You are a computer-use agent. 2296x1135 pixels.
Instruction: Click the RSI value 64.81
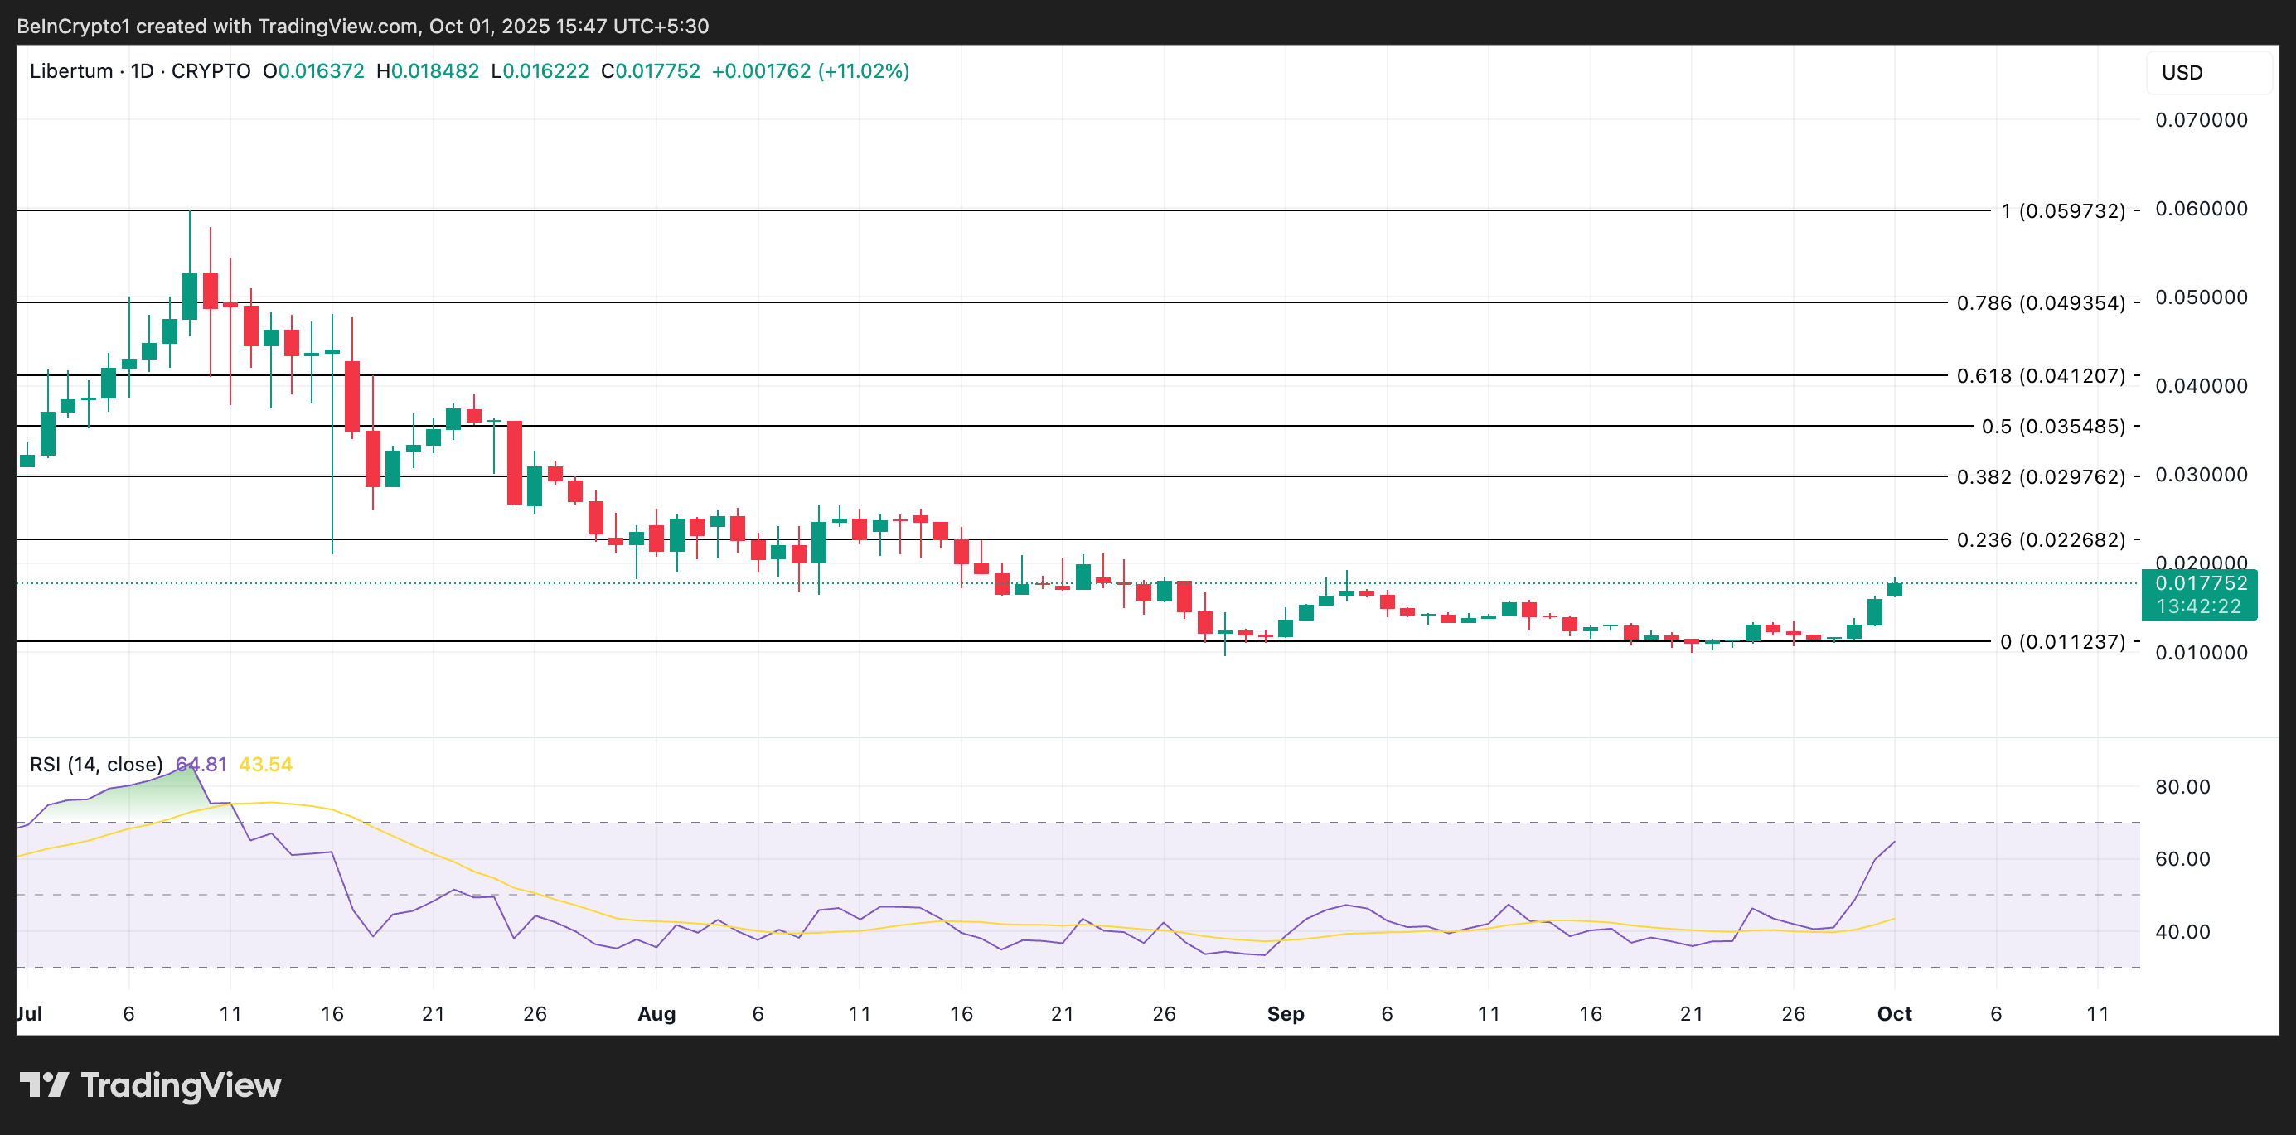[x=202, y=764]
